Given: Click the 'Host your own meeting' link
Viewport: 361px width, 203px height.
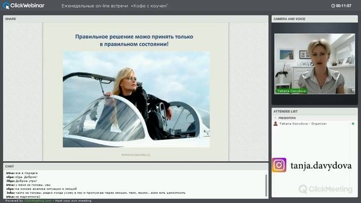Looking at the screenshot, I should point(73,201).
